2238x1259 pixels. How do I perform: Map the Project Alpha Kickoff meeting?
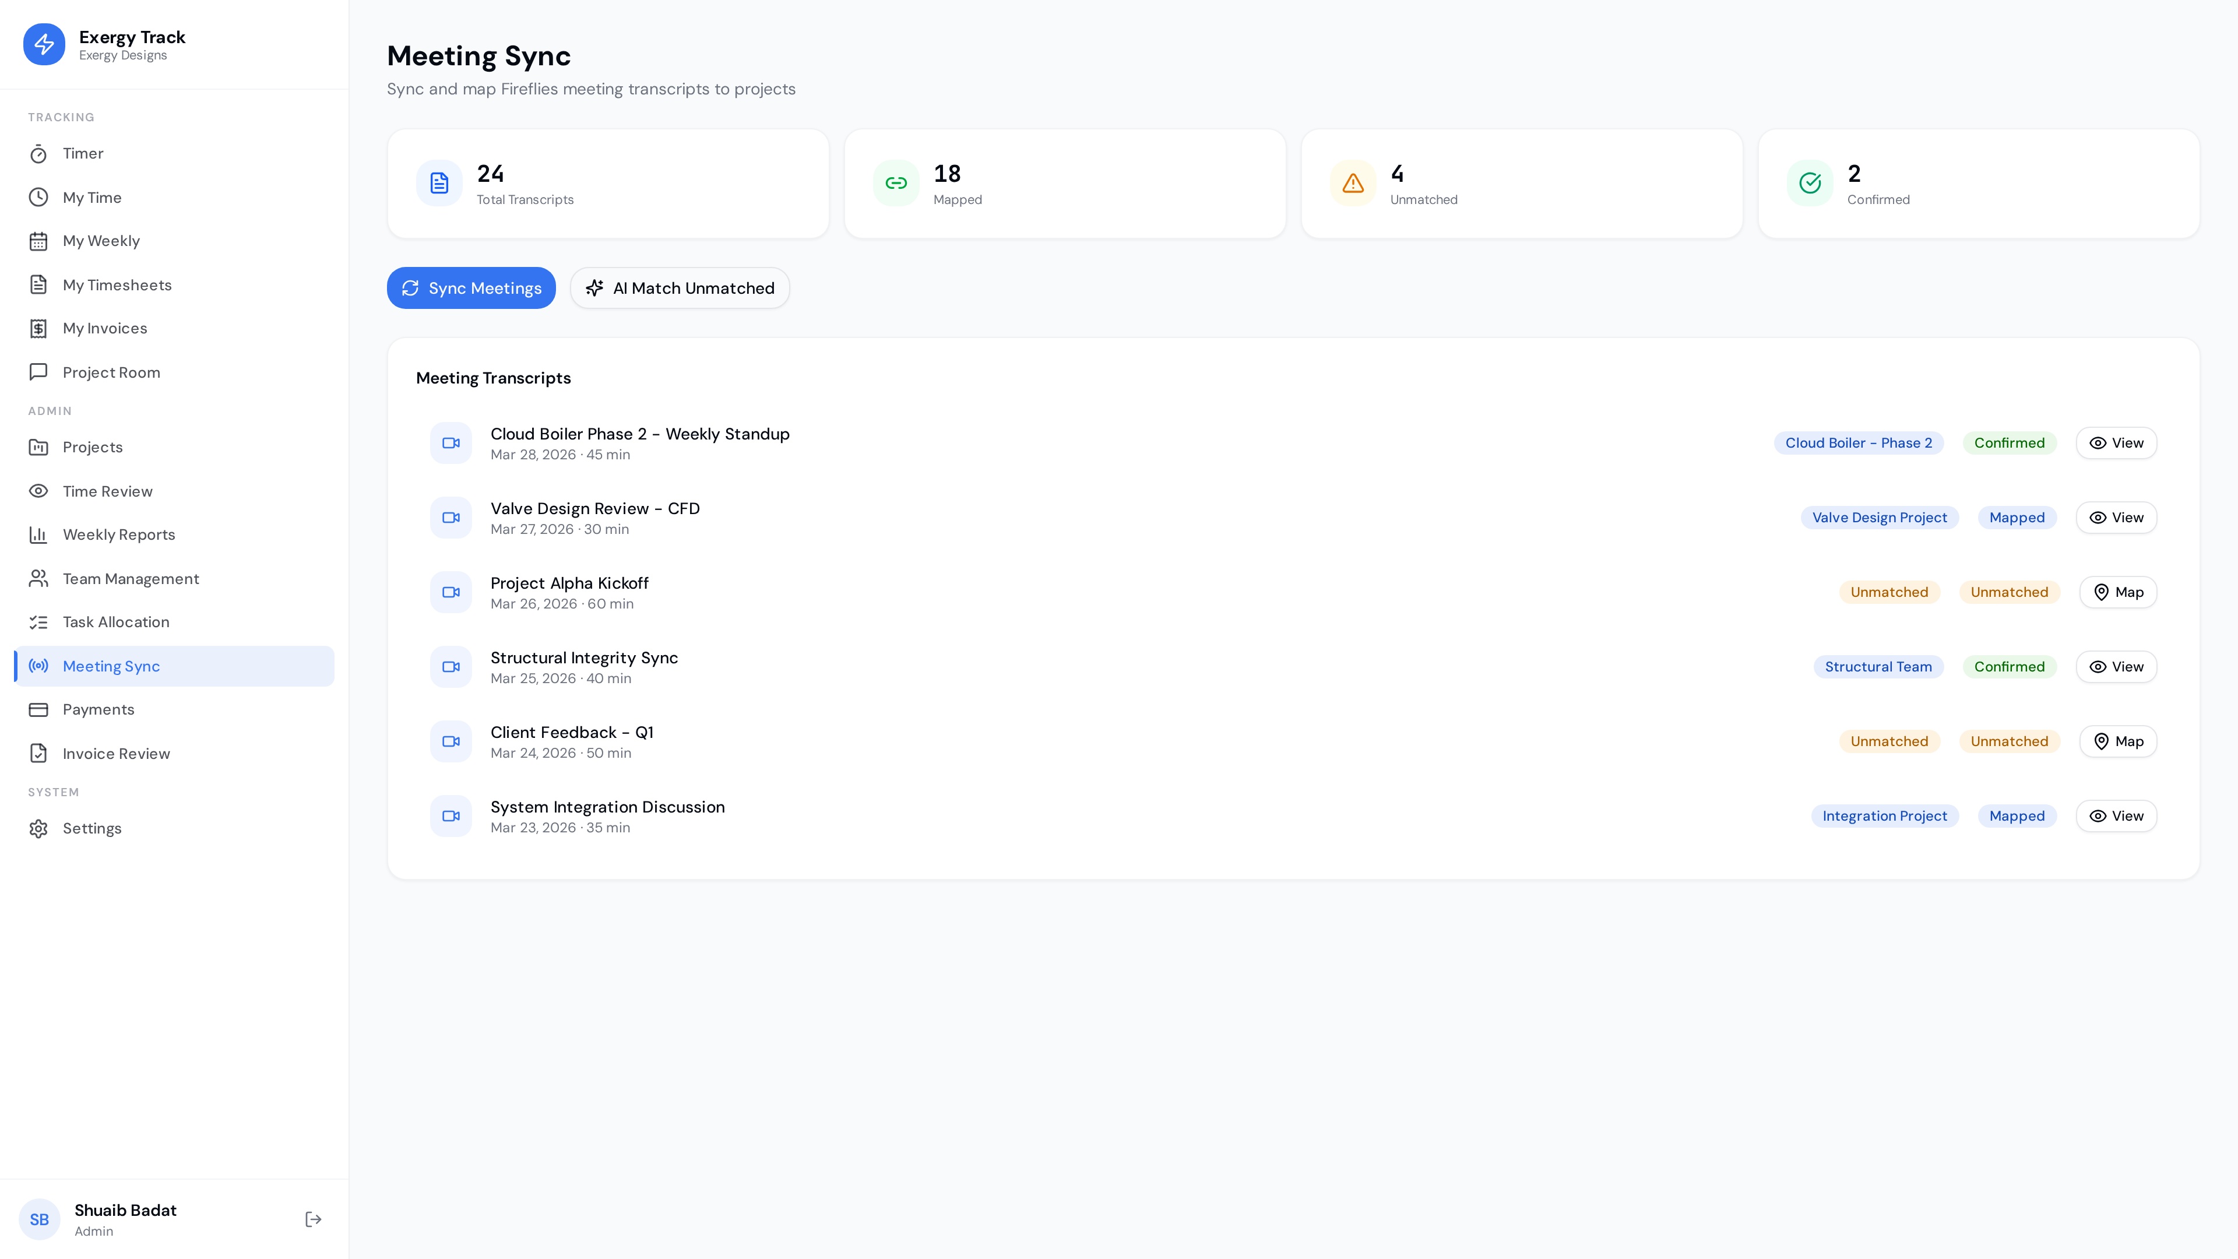(2117, 592)
